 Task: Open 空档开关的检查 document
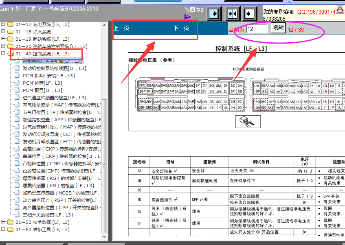click(48, 215)
